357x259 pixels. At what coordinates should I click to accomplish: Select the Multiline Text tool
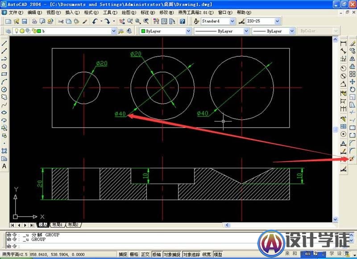(4, 166)
